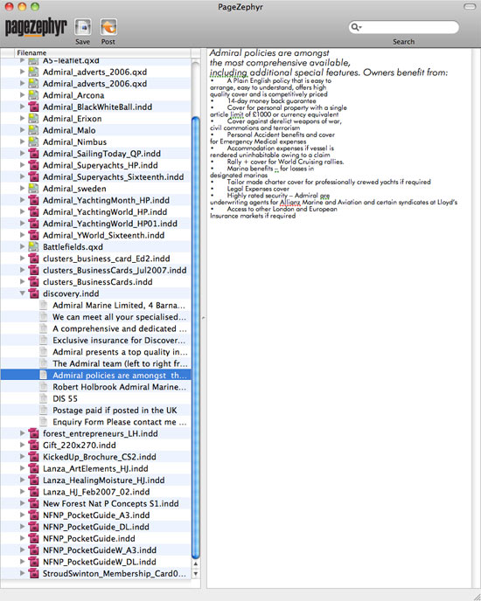Expand New Forest Nat P Concepts S1.indd
Screen dimensions: 481x601
pos(22,503)
